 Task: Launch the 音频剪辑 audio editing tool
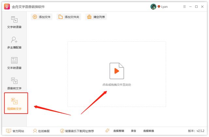(x=119, y=131)
